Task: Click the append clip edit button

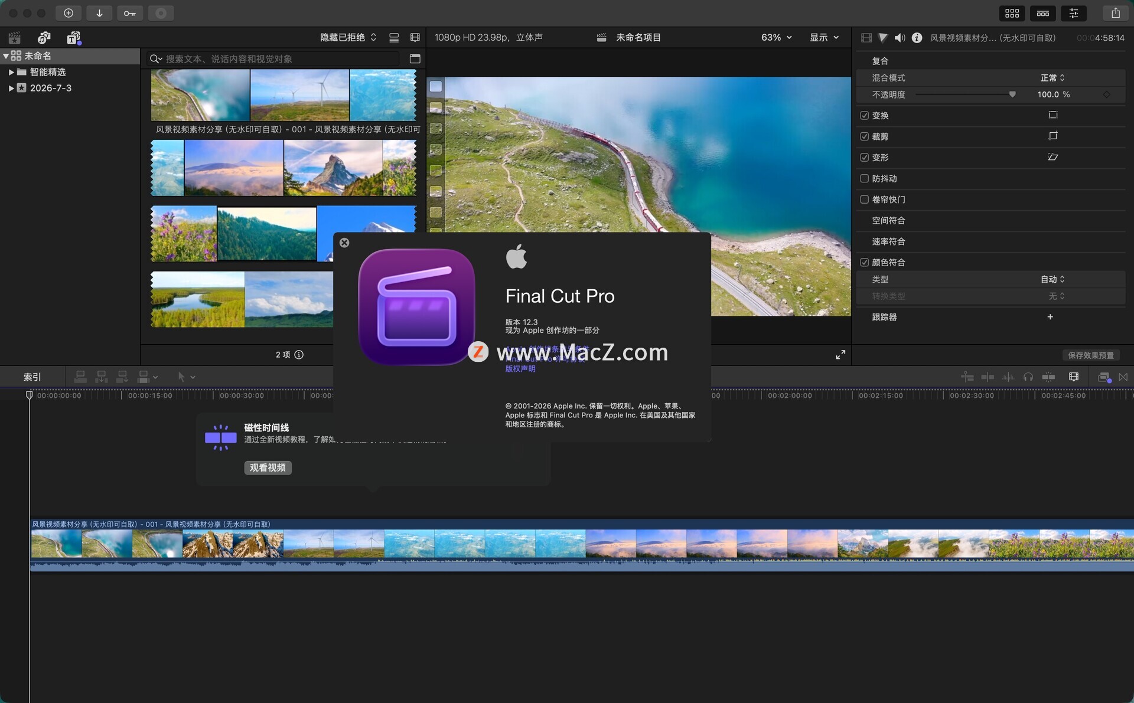Action: [x=122, y=377]
